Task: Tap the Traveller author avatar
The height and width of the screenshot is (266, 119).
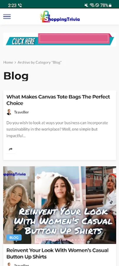Action: pos(9,112)
